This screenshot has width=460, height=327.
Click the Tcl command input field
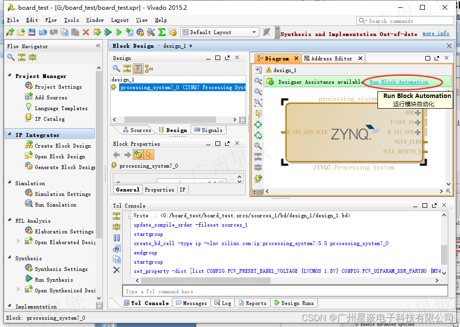285,291
